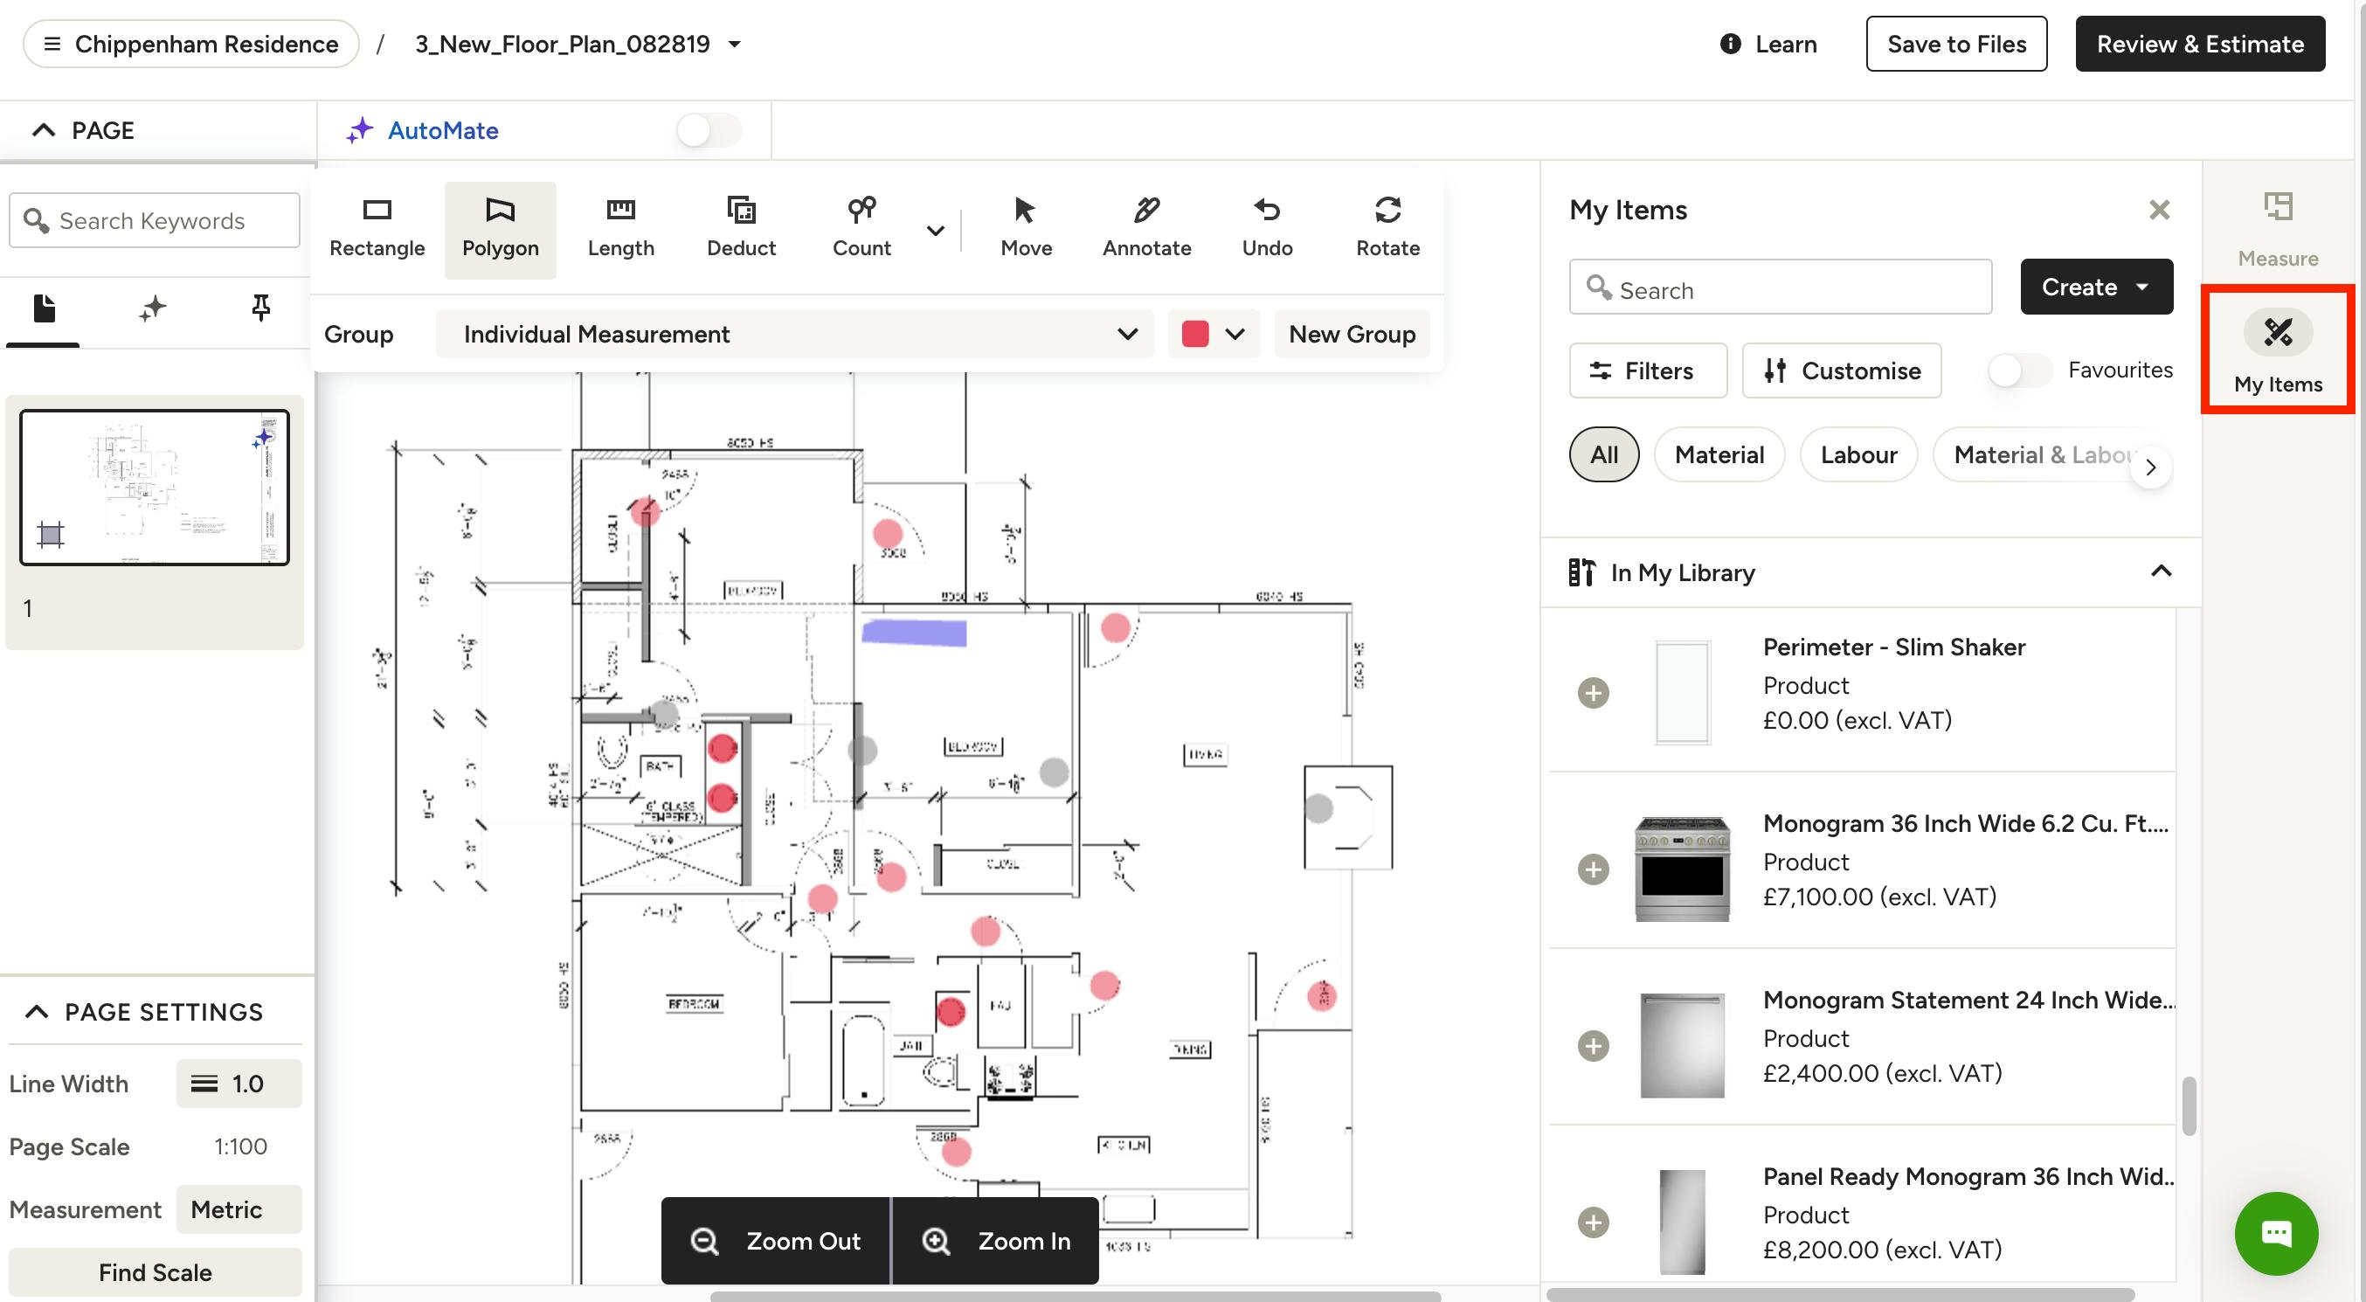Image resolution: width=2366 pixels, height=1302 pixels.
Task: Close the My Items panel
Action: pyautogui.click(x=2159, y=210)
